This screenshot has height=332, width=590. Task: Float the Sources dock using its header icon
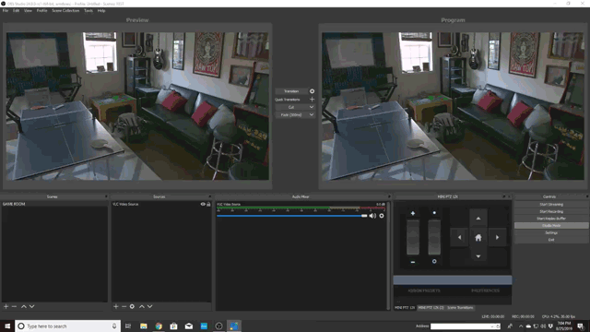210,196
